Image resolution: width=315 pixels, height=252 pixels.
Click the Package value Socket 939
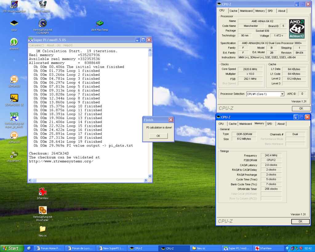262,31
